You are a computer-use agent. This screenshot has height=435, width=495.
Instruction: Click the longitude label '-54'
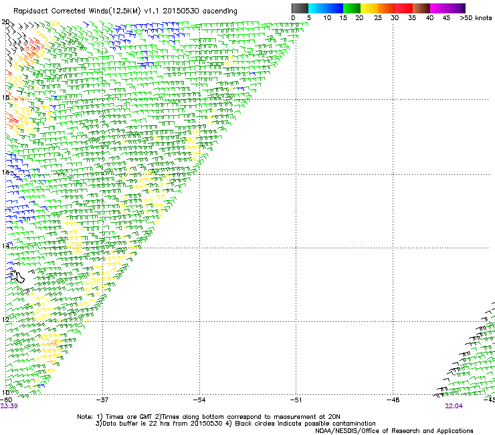tap(199, 400)
